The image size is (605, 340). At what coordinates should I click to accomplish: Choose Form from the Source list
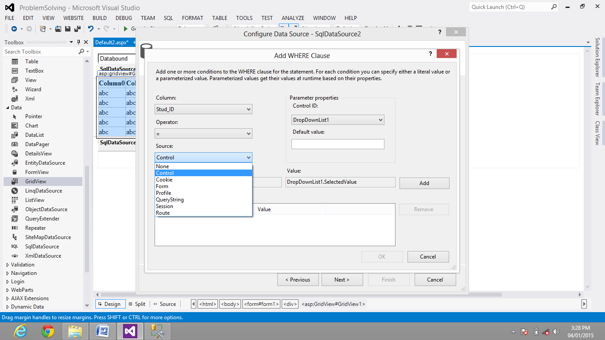(203, 186)
